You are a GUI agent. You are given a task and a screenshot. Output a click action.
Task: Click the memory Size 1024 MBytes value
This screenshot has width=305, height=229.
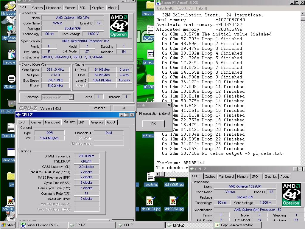49,138
